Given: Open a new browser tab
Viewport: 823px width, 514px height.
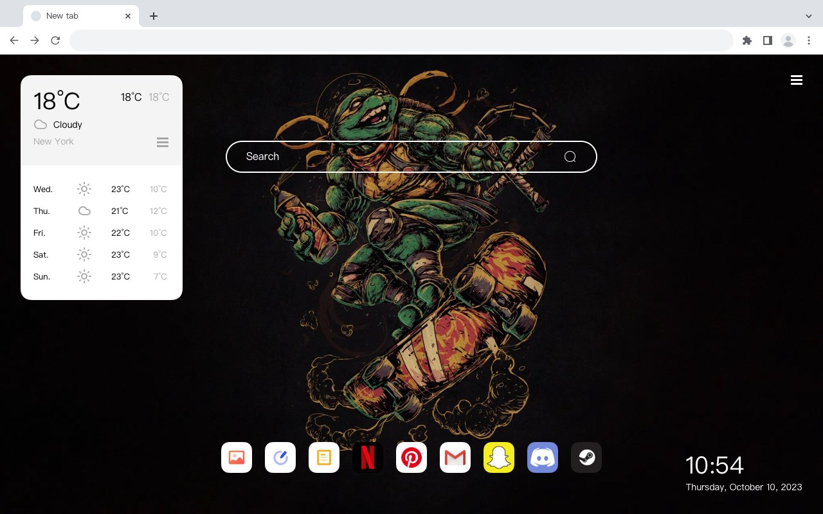Looking at the screenshot, I should coord(153,16).
